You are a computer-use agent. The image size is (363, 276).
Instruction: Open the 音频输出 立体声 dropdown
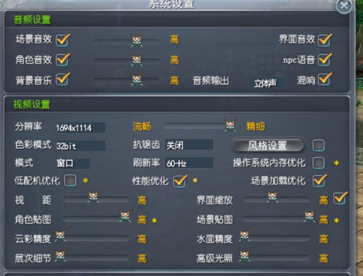267,83
